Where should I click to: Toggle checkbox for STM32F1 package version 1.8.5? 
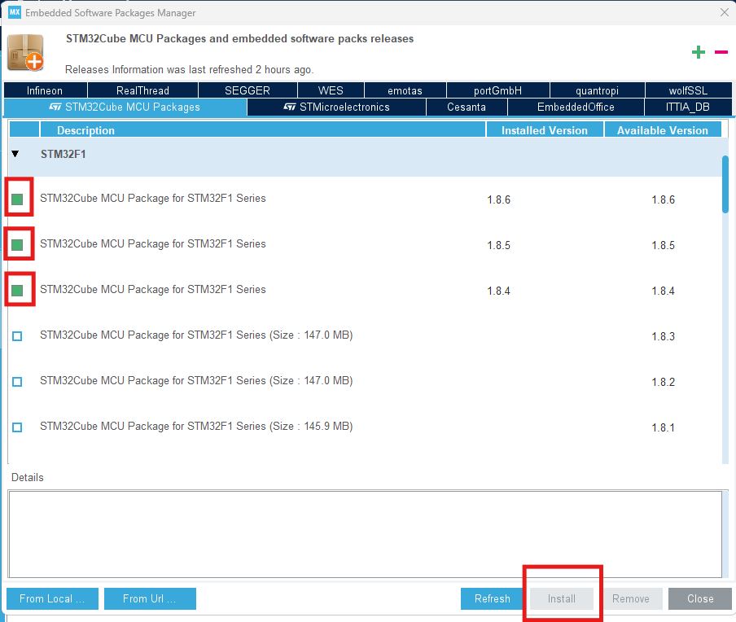point(17,244)
